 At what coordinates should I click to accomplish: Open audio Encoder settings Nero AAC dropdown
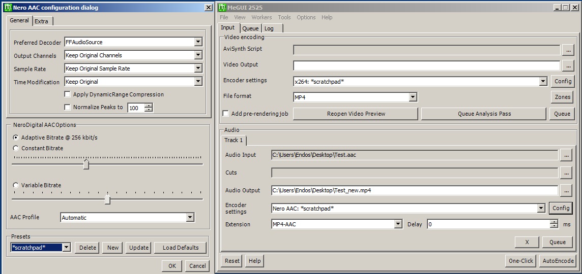(541, 209)
